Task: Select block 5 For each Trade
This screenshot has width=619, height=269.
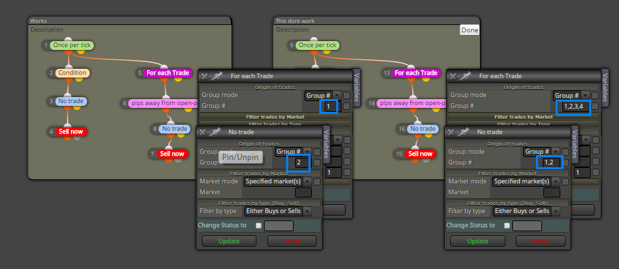Action: 168,73
